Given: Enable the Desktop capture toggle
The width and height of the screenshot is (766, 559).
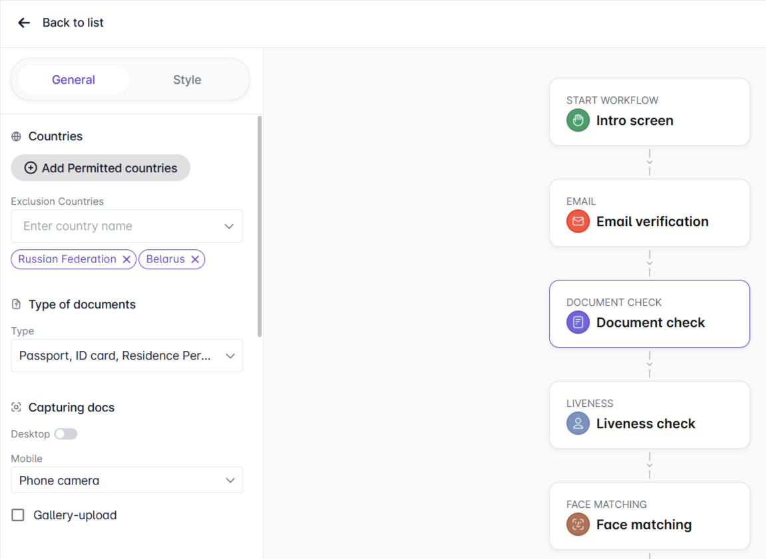Looking at the screenshot, I should 66,434.
